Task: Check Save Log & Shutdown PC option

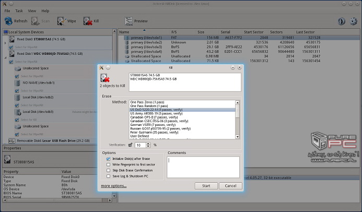Action: tap(108, 176)
